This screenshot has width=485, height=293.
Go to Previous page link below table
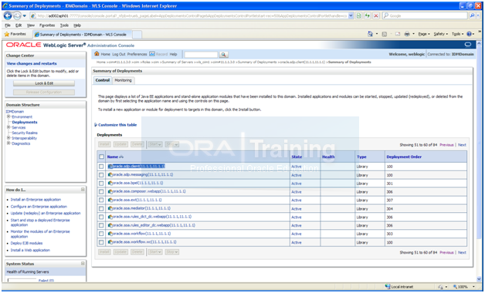point(446,253)
